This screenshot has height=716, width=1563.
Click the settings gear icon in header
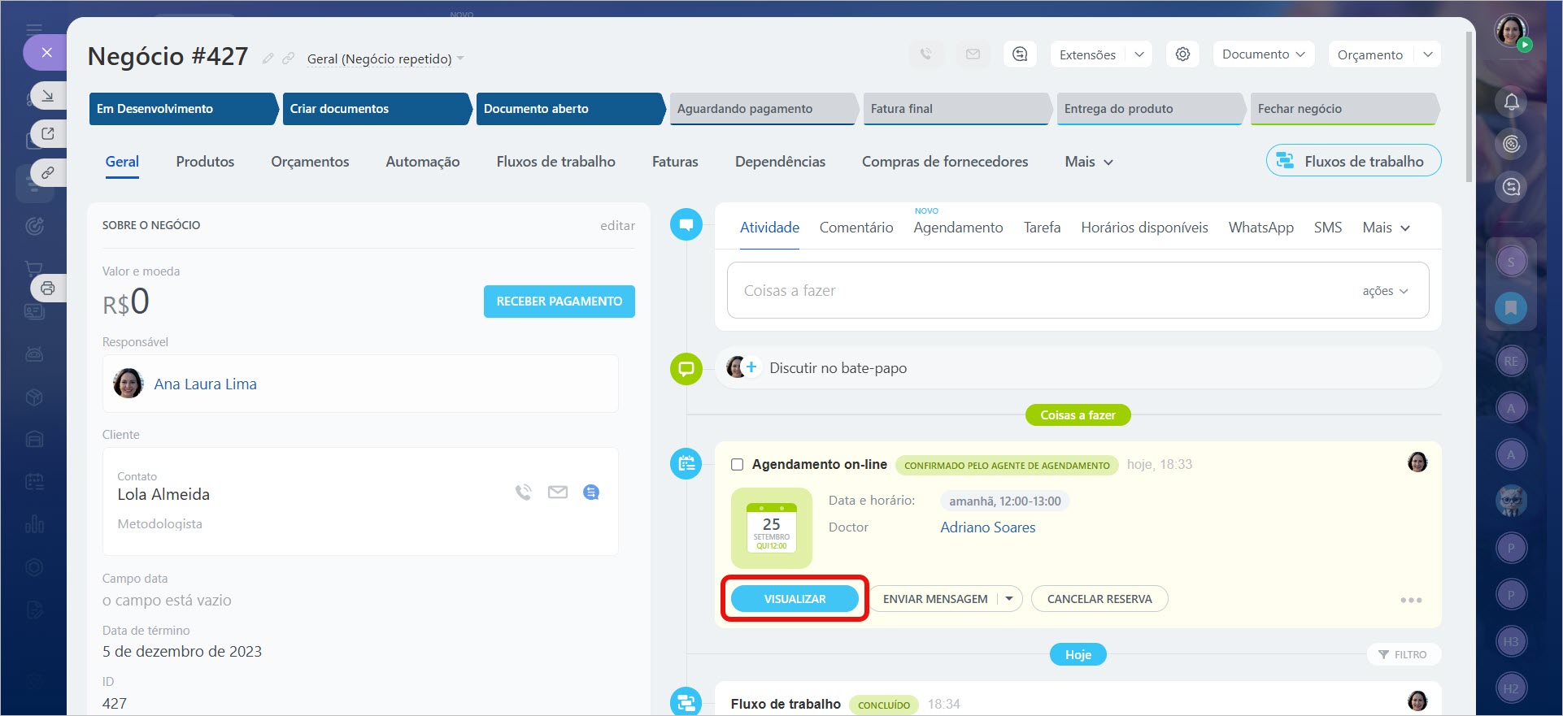click(x=1182, y=54)
